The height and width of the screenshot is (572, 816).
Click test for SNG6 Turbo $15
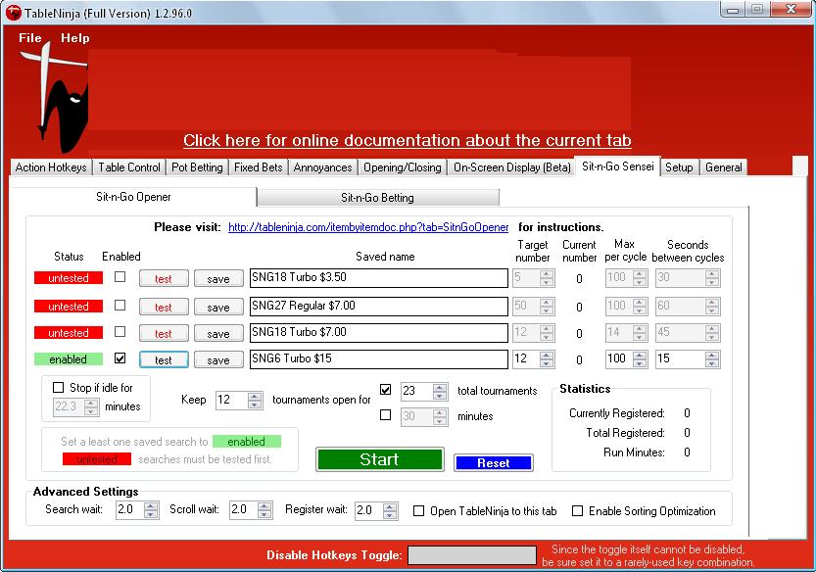(164, 359)
